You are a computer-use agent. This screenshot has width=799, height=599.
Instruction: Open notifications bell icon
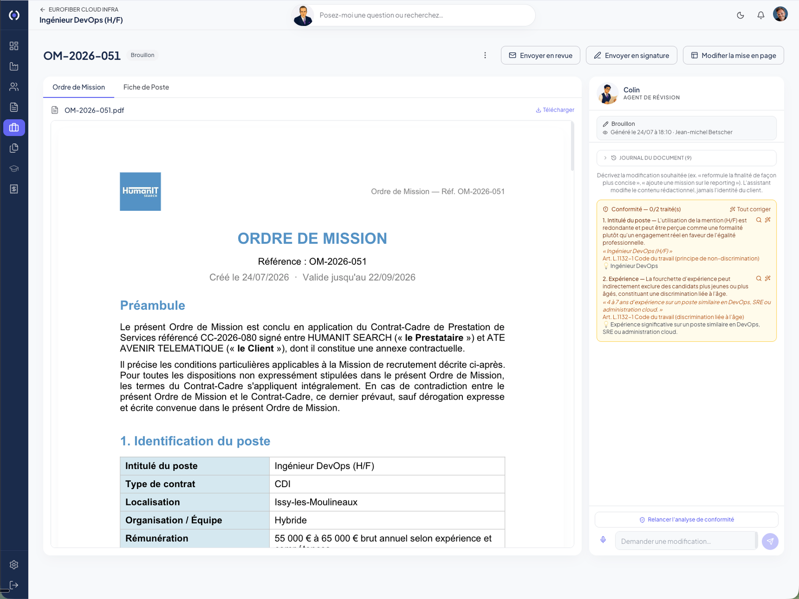(761, 15)
